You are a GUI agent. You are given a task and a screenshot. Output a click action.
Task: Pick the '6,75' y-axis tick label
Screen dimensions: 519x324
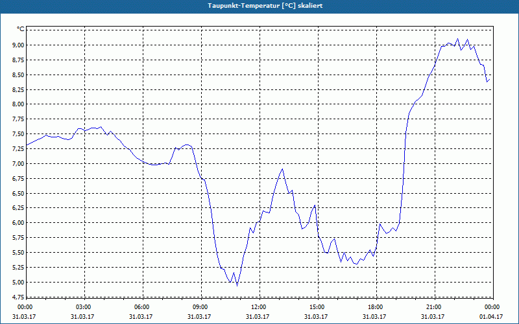click(x=18, y=179)
